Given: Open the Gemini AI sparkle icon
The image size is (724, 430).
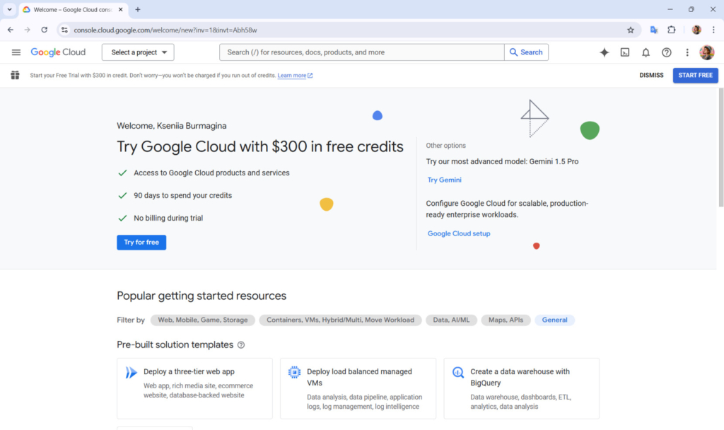Looking at the screenshot, I should (604, 52).
